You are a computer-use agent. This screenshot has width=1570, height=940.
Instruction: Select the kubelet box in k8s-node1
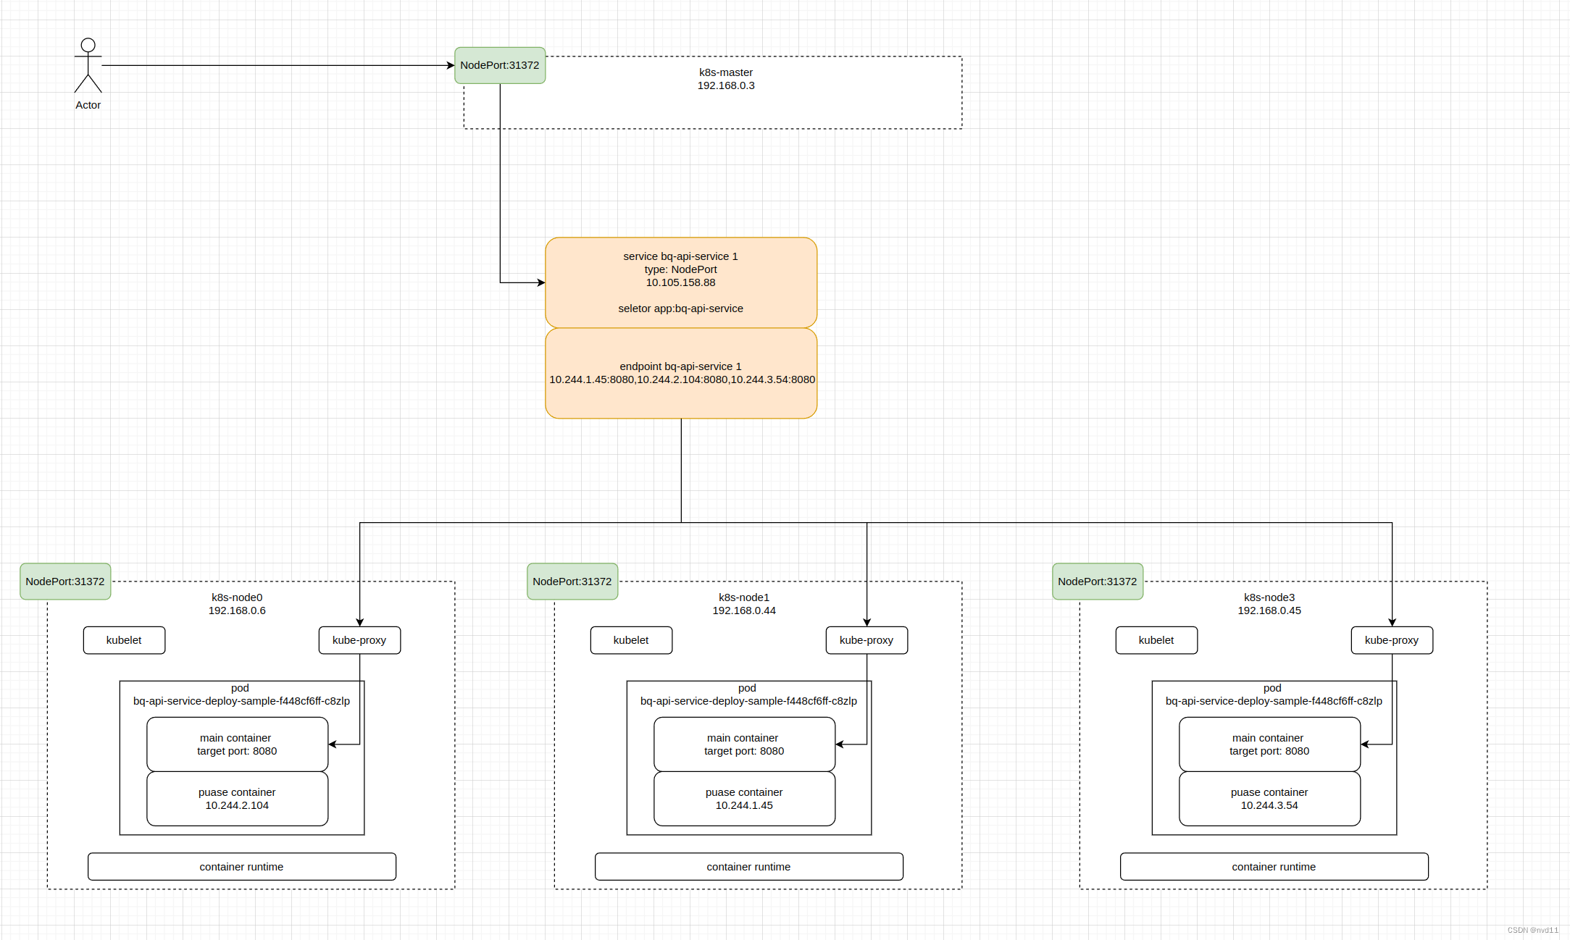631,640
